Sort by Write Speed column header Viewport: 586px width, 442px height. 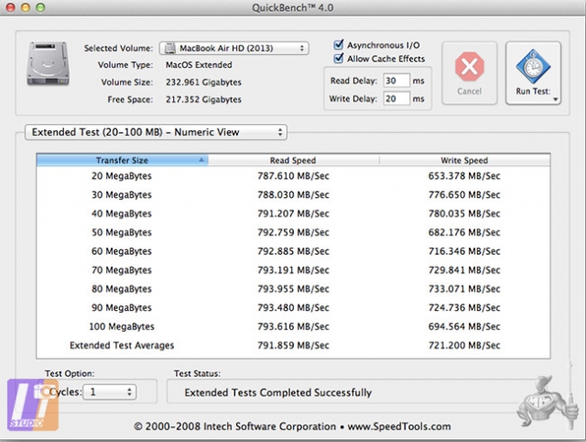(x=464, y=160)
